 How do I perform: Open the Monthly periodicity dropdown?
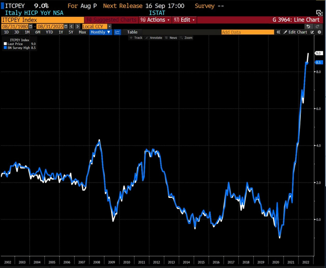101,32
